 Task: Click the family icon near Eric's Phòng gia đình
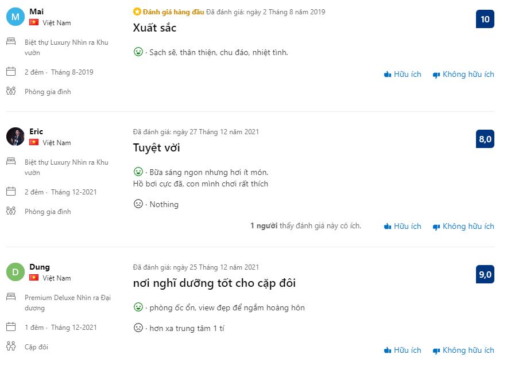pos(11,211)
